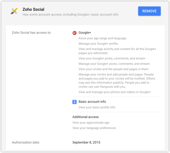Screen dimensions: 170x153
Task: Click "Zoho Social has access to:" label
Action: (31, 33)
